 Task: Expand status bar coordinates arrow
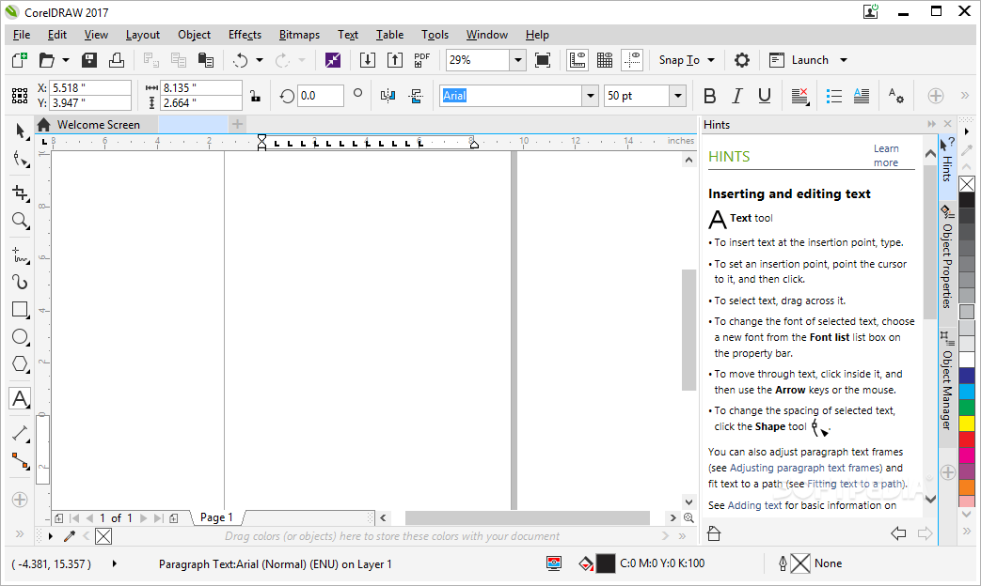click(115, 563)
